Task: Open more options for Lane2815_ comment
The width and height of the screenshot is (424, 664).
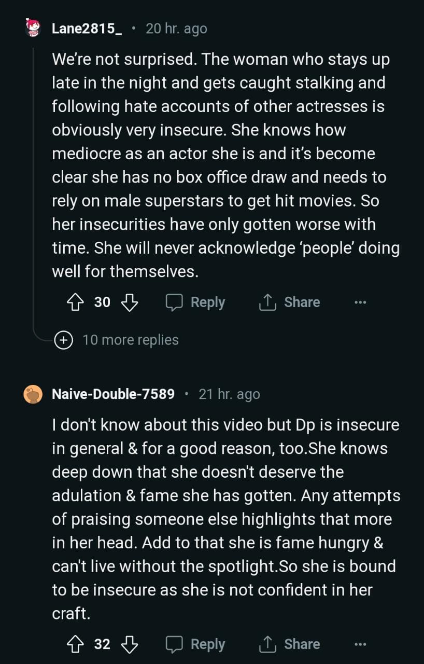Action: (x=360, y=302)
